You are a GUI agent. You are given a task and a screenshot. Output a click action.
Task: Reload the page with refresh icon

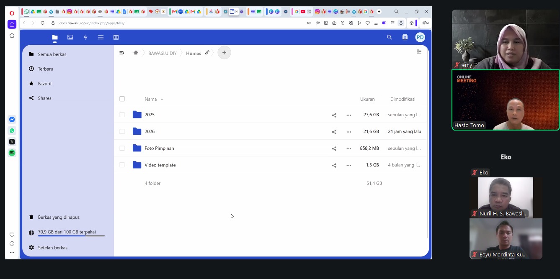tap(42, 23)
